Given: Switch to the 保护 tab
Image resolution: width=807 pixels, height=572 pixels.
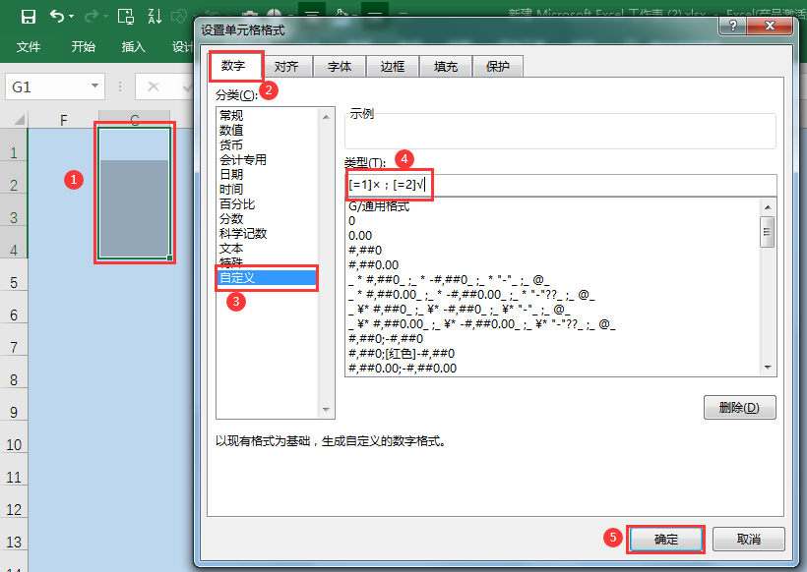Looking at the screenshot, I should pos(498,66).
